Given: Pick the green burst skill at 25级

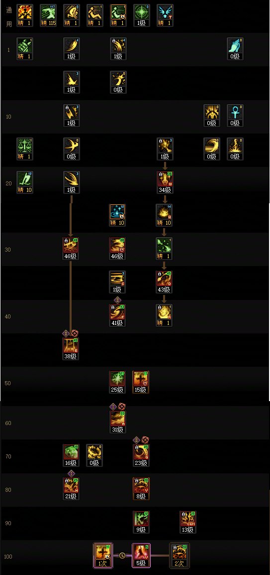Looking at the screenshot, I should coord(117,383).
